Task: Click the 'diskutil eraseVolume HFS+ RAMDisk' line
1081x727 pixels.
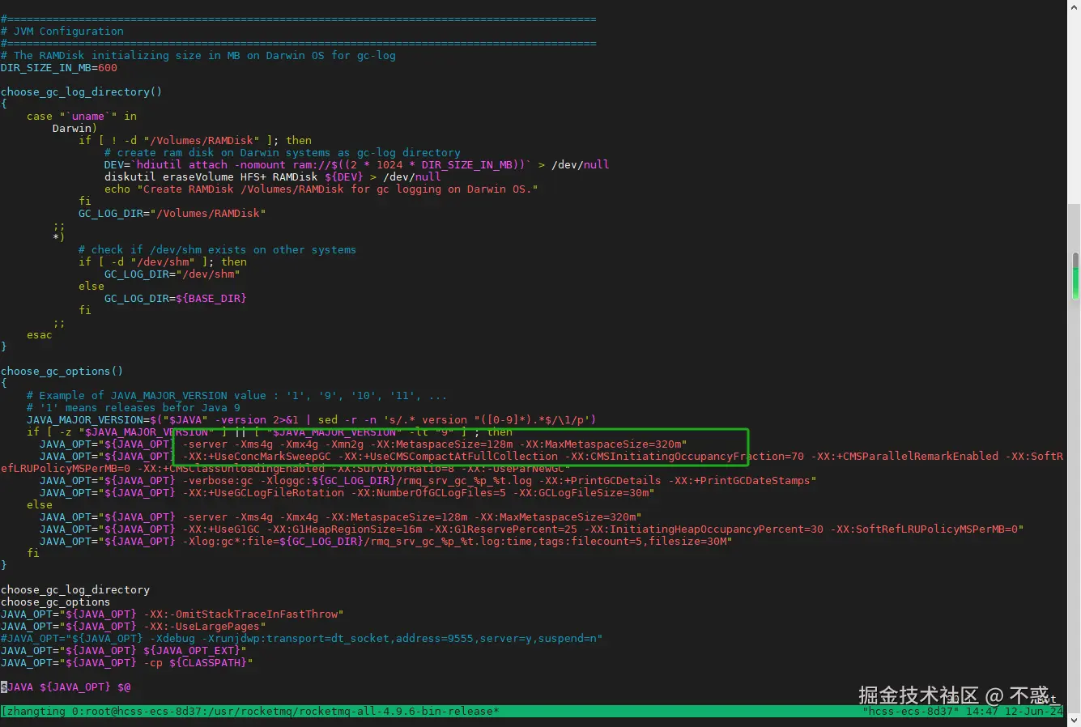Action: coord(273,176)
